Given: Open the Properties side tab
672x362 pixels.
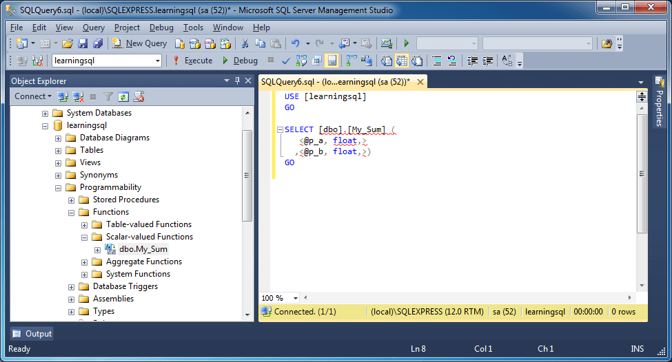Looking at the screenshot, I should pos(659,101).
